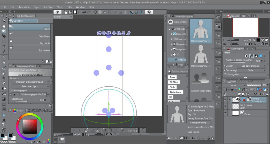Zoom out in the Navigator panel
This screenshot has width=270, height=144.
tap(250, 40)
